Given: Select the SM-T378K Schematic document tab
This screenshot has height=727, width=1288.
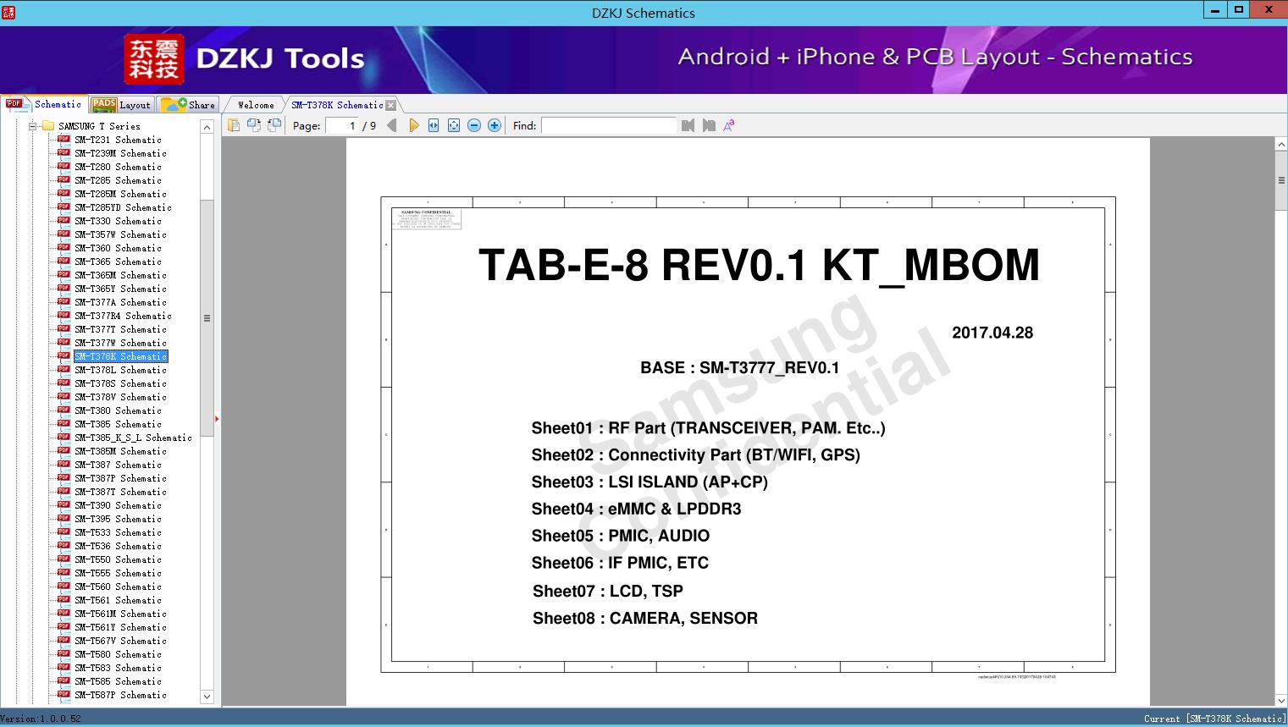Looking at the screenshot, I should coord(337,105).
